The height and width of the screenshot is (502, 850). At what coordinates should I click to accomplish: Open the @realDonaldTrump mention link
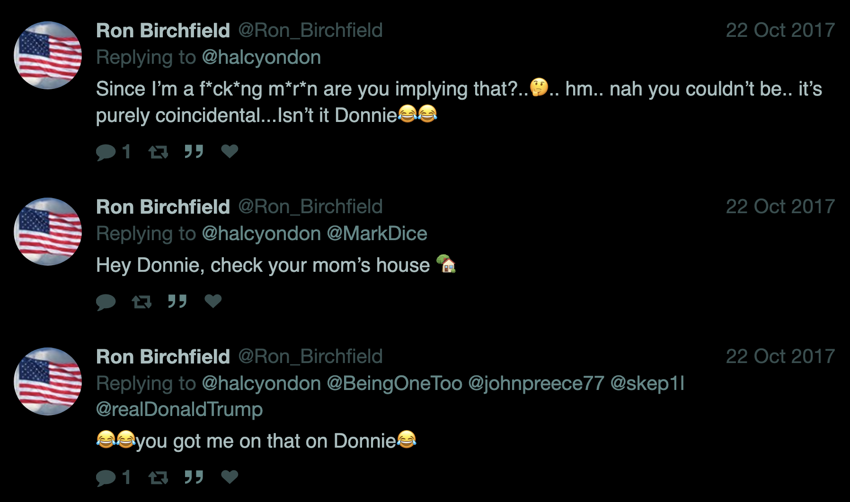coord(179,409)
